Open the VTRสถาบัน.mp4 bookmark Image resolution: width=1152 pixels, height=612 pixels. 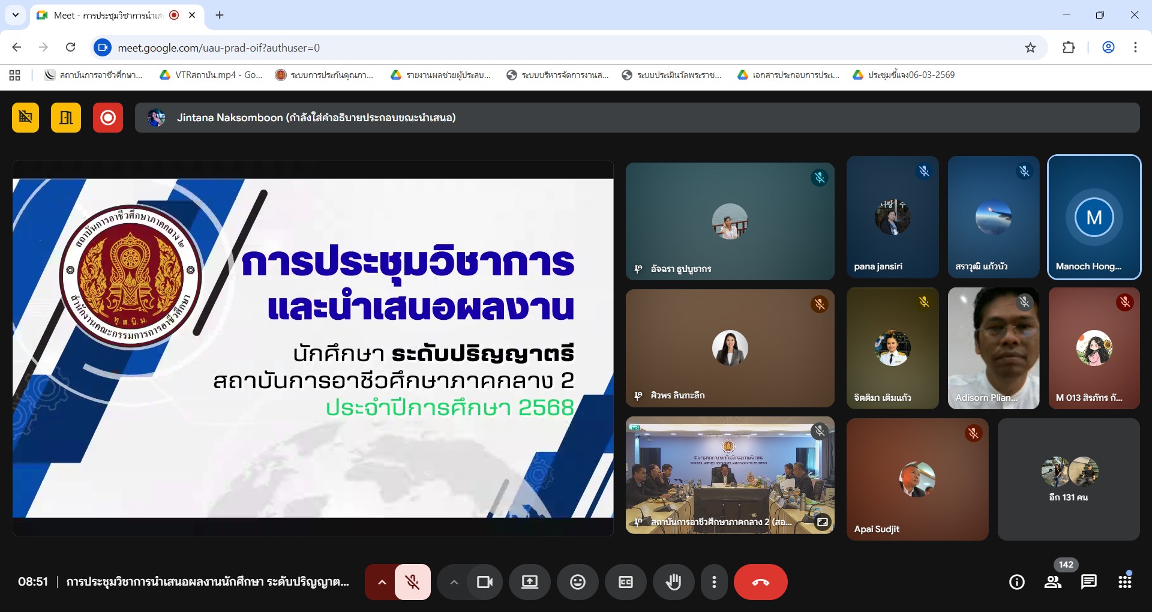[211, 75]
